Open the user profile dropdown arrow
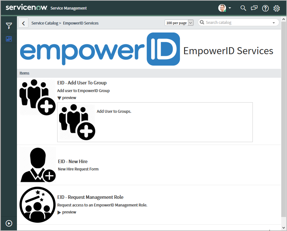 click(230, 8)
